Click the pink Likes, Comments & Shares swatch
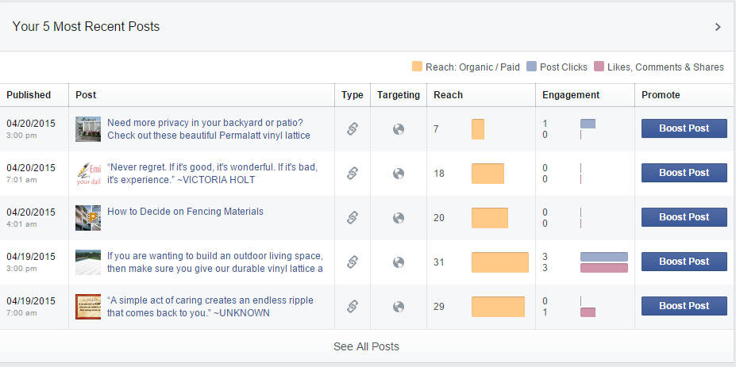The height and width of the screenshot is (367, 736). 599,67
